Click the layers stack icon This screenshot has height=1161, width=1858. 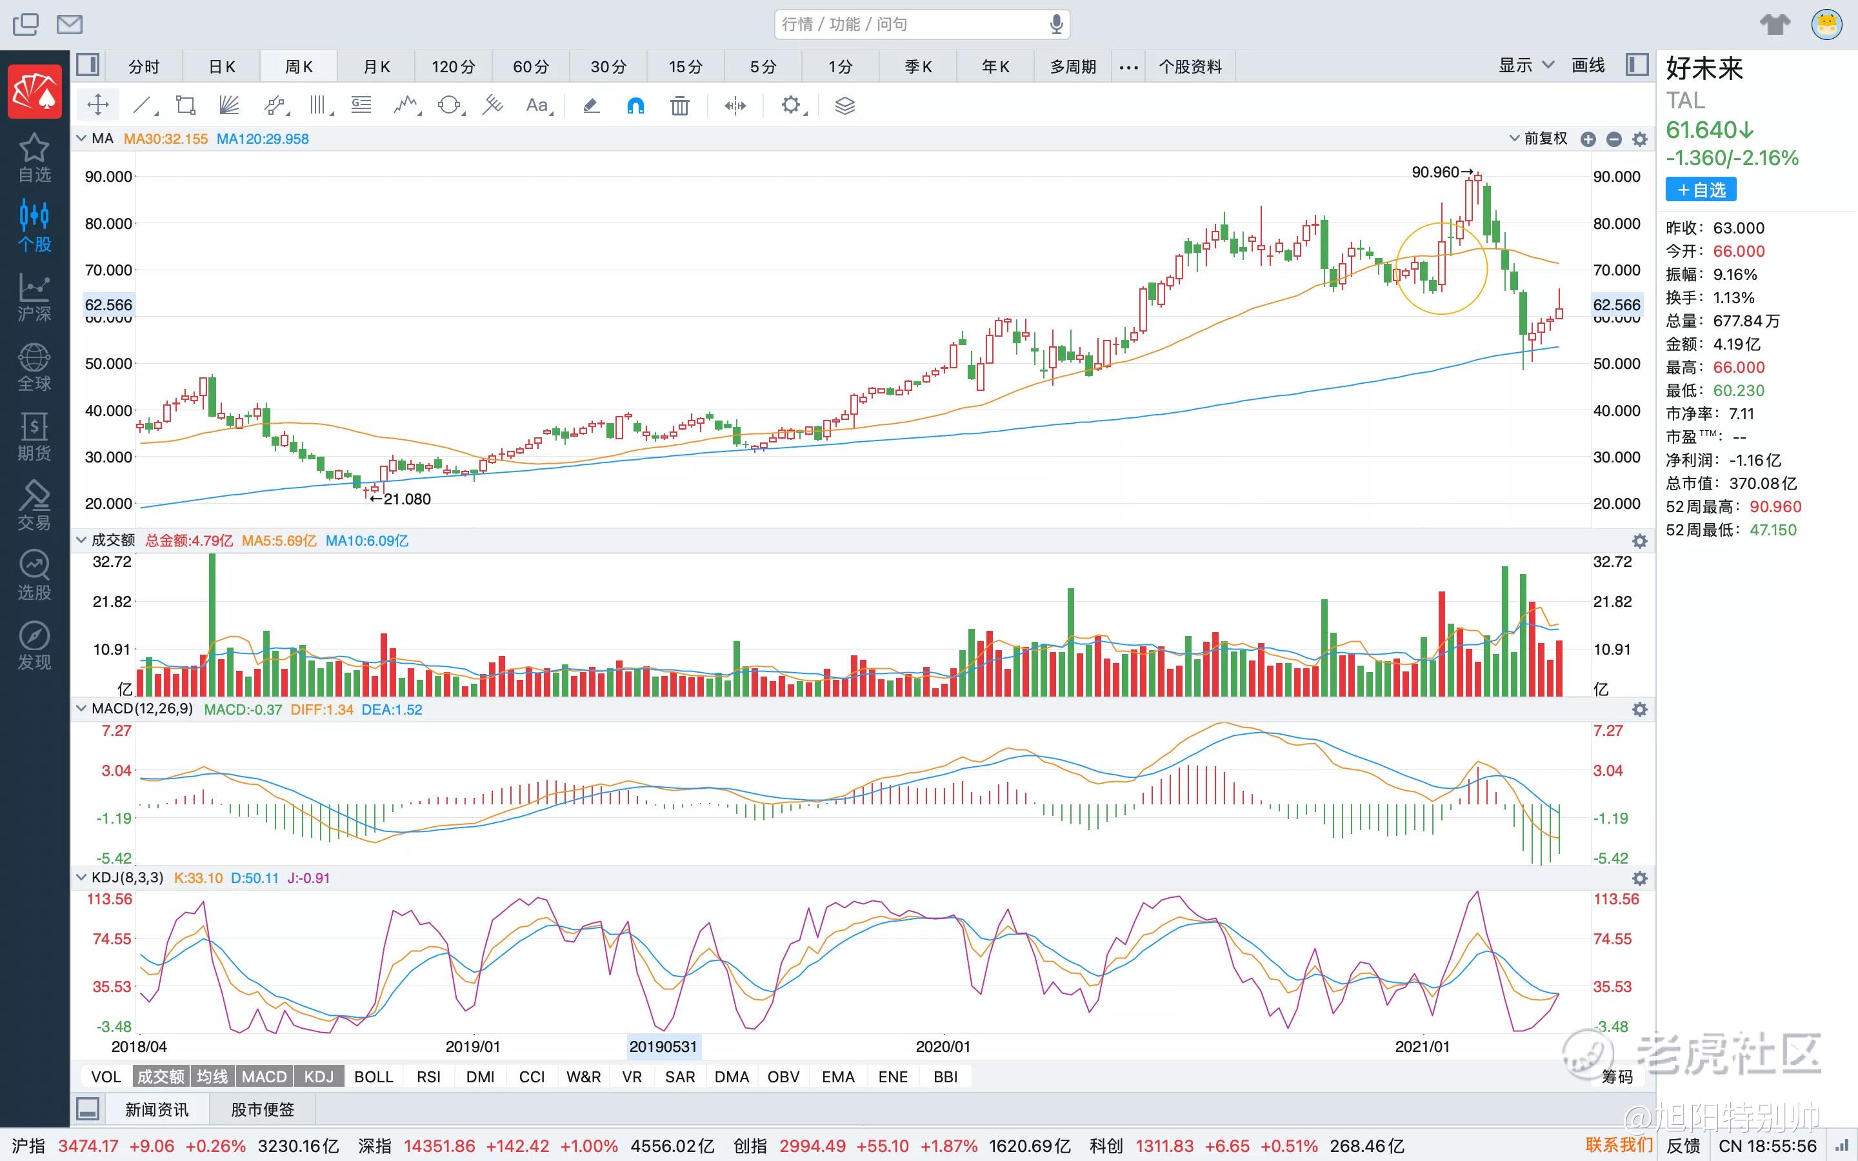pyautogui.click(x=844, y=106)
